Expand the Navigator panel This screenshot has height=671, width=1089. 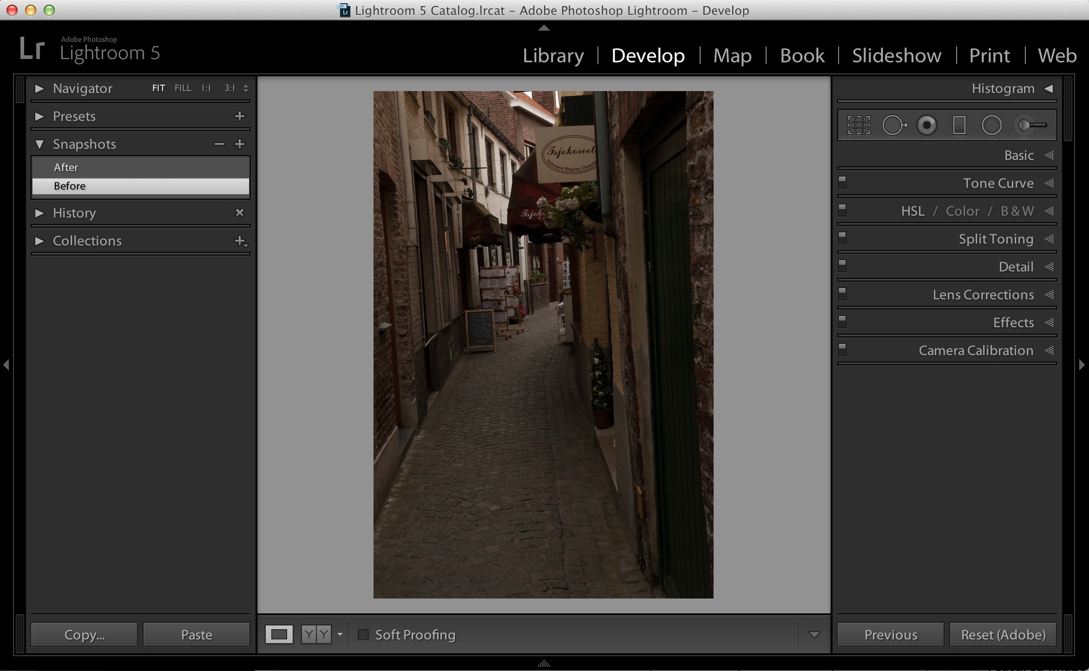click(x=39, y=88)
